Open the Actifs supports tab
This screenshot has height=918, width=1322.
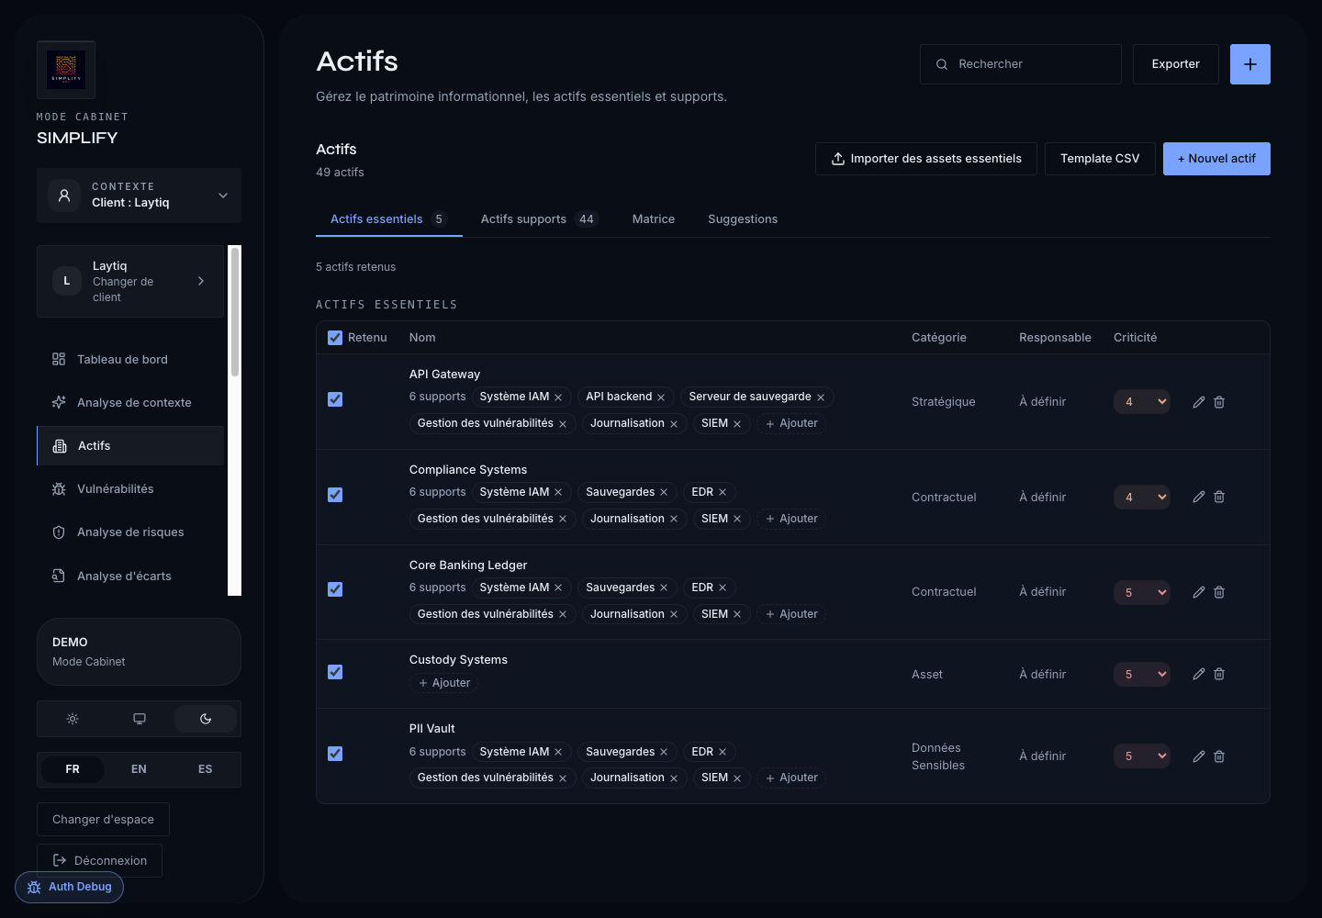539,219
